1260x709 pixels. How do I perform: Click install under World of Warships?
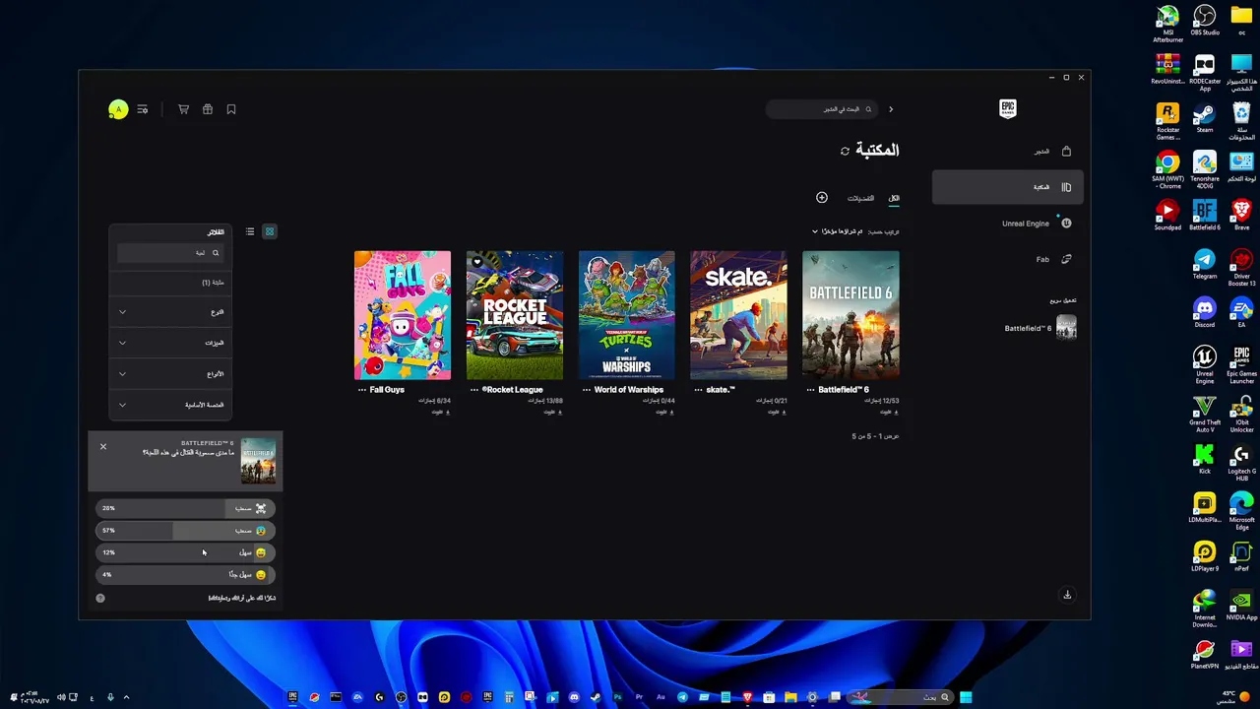coord(664,412)
